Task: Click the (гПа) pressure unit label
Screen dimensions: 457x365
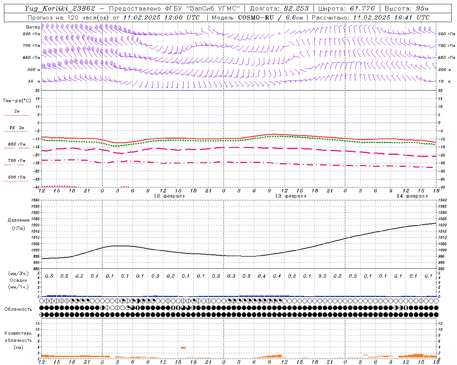Action: tap(19, 228)
